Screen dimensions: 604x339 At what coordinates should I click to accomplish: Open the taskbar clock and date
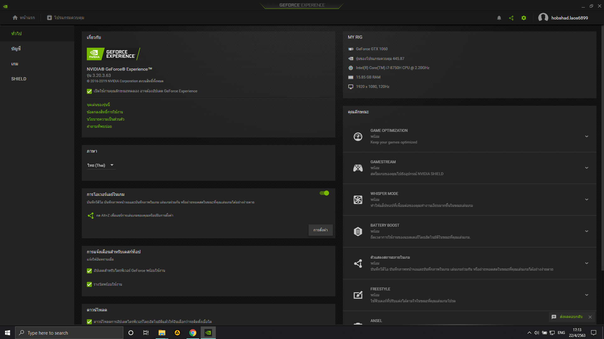coord(577,333)
